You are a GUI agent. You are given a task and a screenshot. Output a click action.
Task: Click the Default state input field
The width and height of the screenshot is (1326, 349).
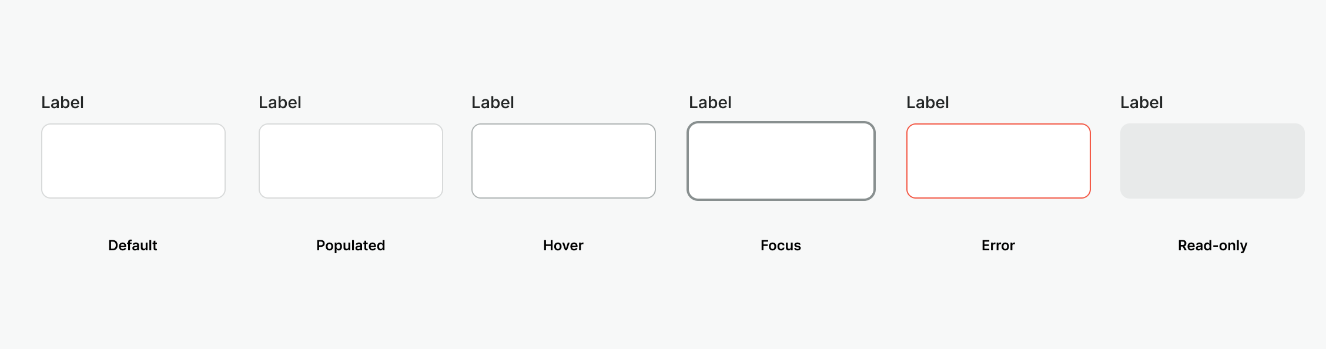click(x=133, y=161)
